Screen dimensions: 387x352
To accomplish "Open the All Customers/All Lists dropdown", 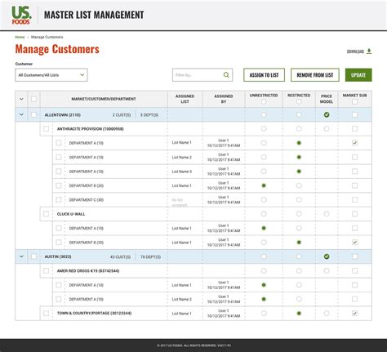I will coord(51,75).
